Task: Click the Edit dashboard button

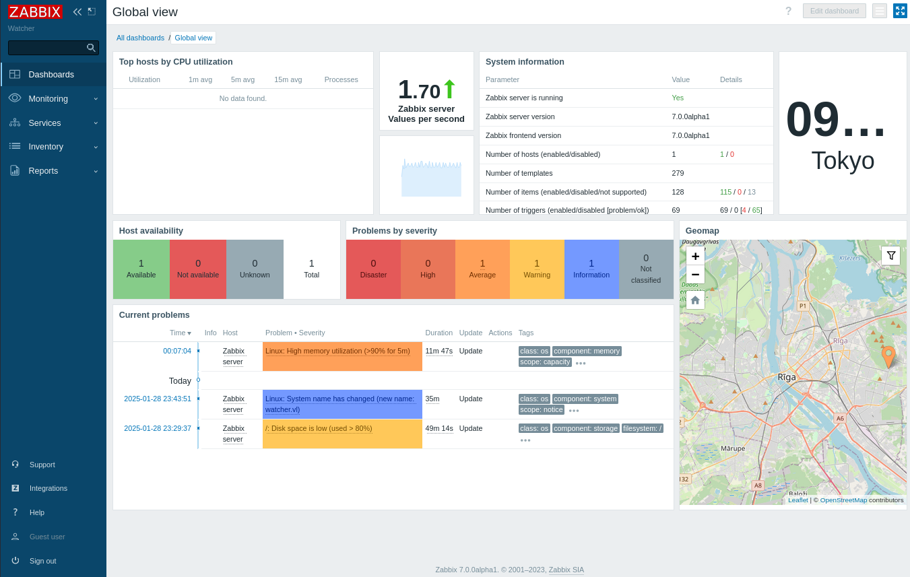Action: click(x=835, y=11)
